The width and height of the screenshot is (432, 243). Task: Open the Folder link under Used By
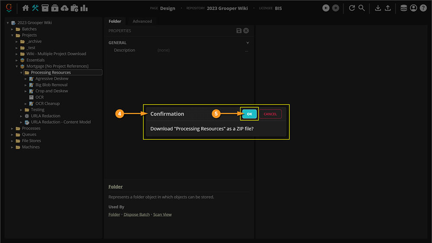click(x=114, y=214)
